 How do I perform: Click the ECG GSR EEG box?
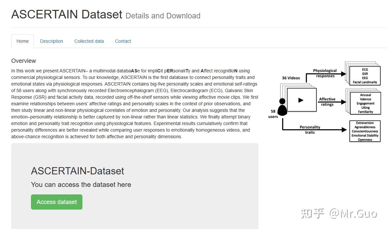pos(365,76)
